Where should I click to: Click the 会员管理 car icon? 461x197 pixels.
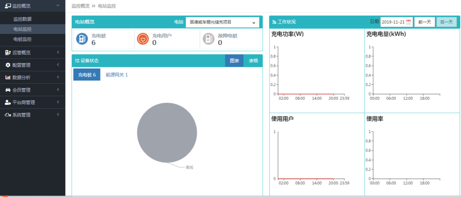[x=8, y=90]
